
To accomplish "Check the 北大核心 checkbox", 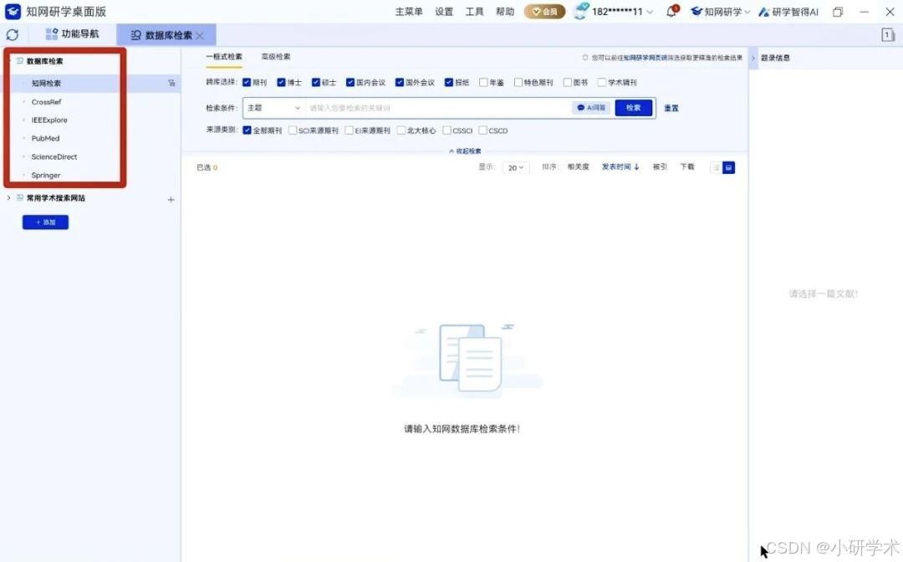I will (x=401, y=130).
